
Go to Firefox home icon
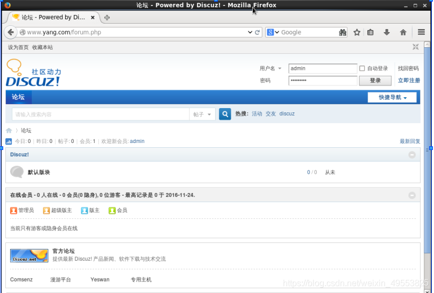pyautogui.click(x=403, y=32)
